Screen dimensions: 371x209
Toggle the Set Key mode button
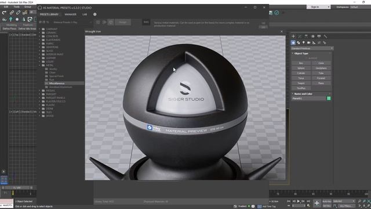point(327,206)
